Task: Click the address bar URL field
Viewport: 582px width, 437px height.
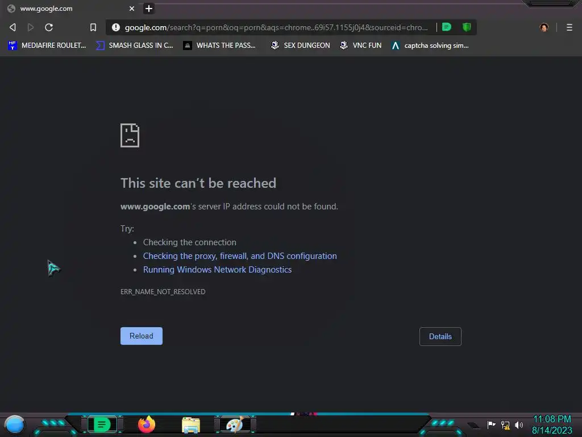Action: click(276, 27)
